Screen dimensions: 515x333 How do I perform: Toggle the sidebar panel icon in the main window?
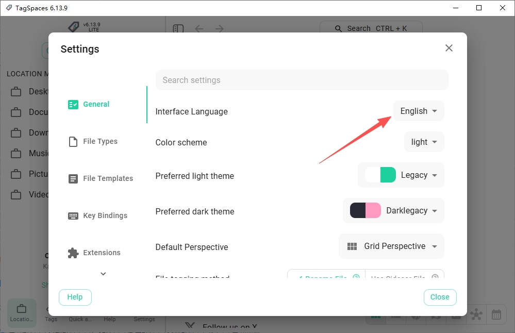pos(178,28)
